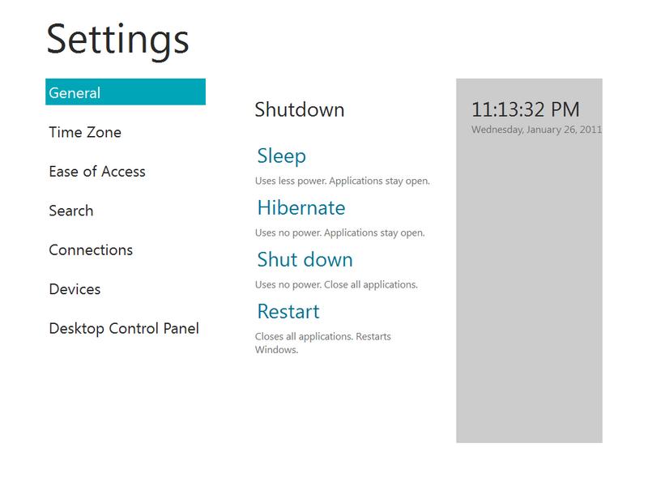The height and width of the screenshot is (486, 648).
Task: Click the Shut down link
Action: 305,260
